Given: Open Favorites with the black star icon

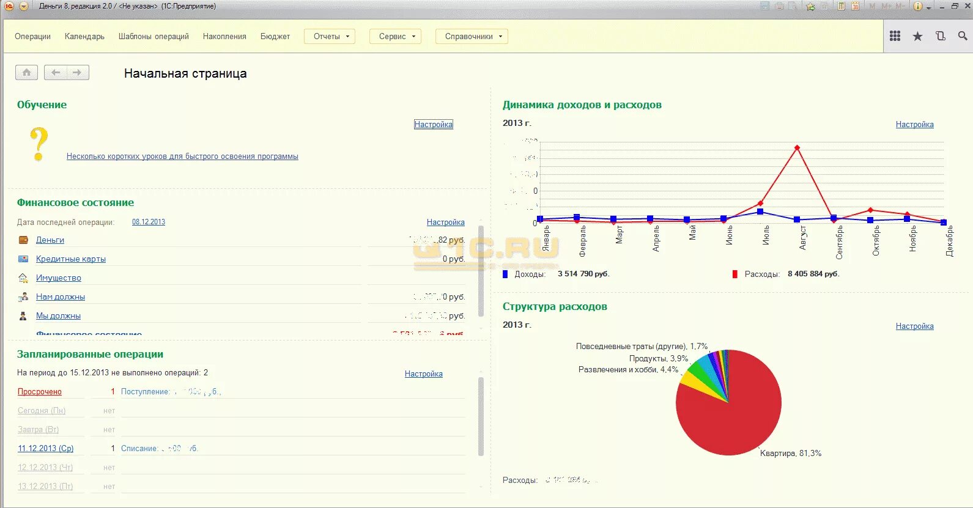Looking at the screenshot, I should point(917,36).
